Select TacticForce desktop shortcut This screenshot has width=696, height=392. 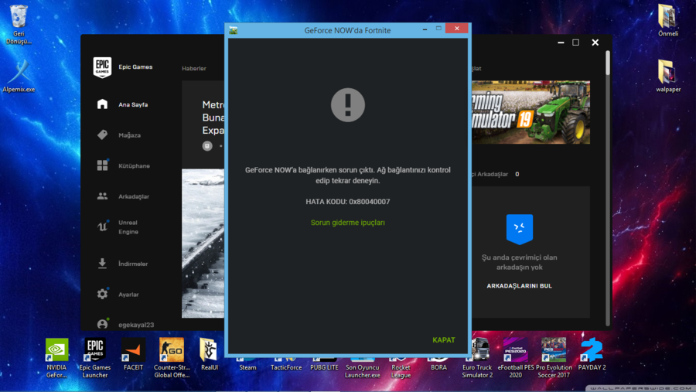[x=286, y=363]
